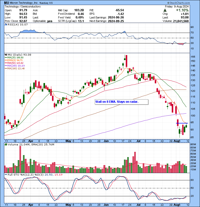The image size is (200, 207).
Task: Click the Prev Close value 92.07
Action: (x=23, y=21)
